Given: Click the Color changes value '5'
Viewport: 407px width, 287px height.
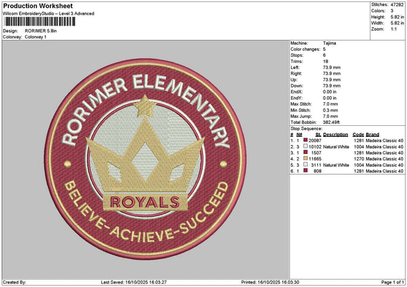Looking at the screenshot, I should tap(324, 49).
